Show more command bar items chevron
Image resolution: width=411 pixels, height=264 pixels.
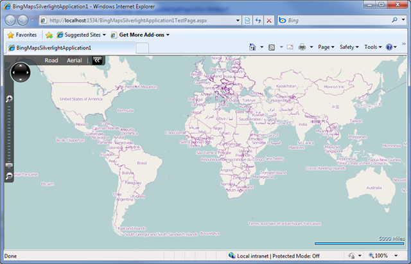point(404,44)
